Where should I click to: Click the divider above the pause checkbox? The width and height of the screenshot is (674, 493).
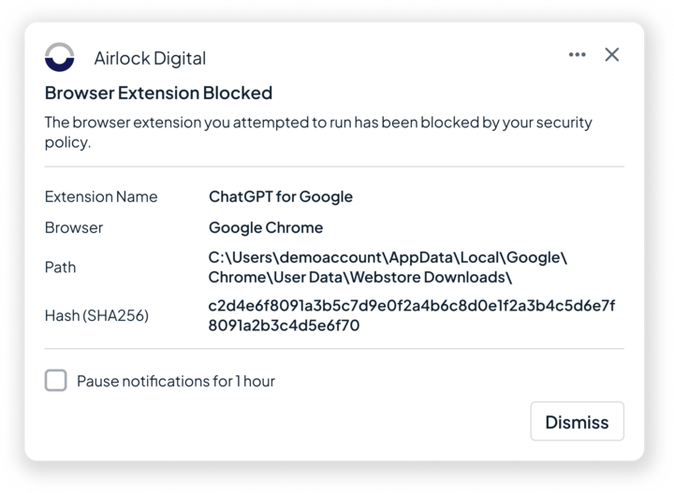(334, 349)
